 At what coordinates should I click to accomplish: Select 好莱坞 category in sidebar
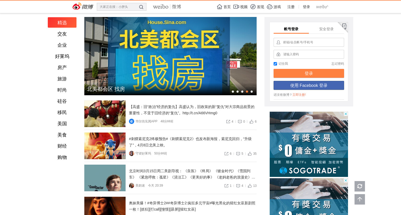point(62,56)
